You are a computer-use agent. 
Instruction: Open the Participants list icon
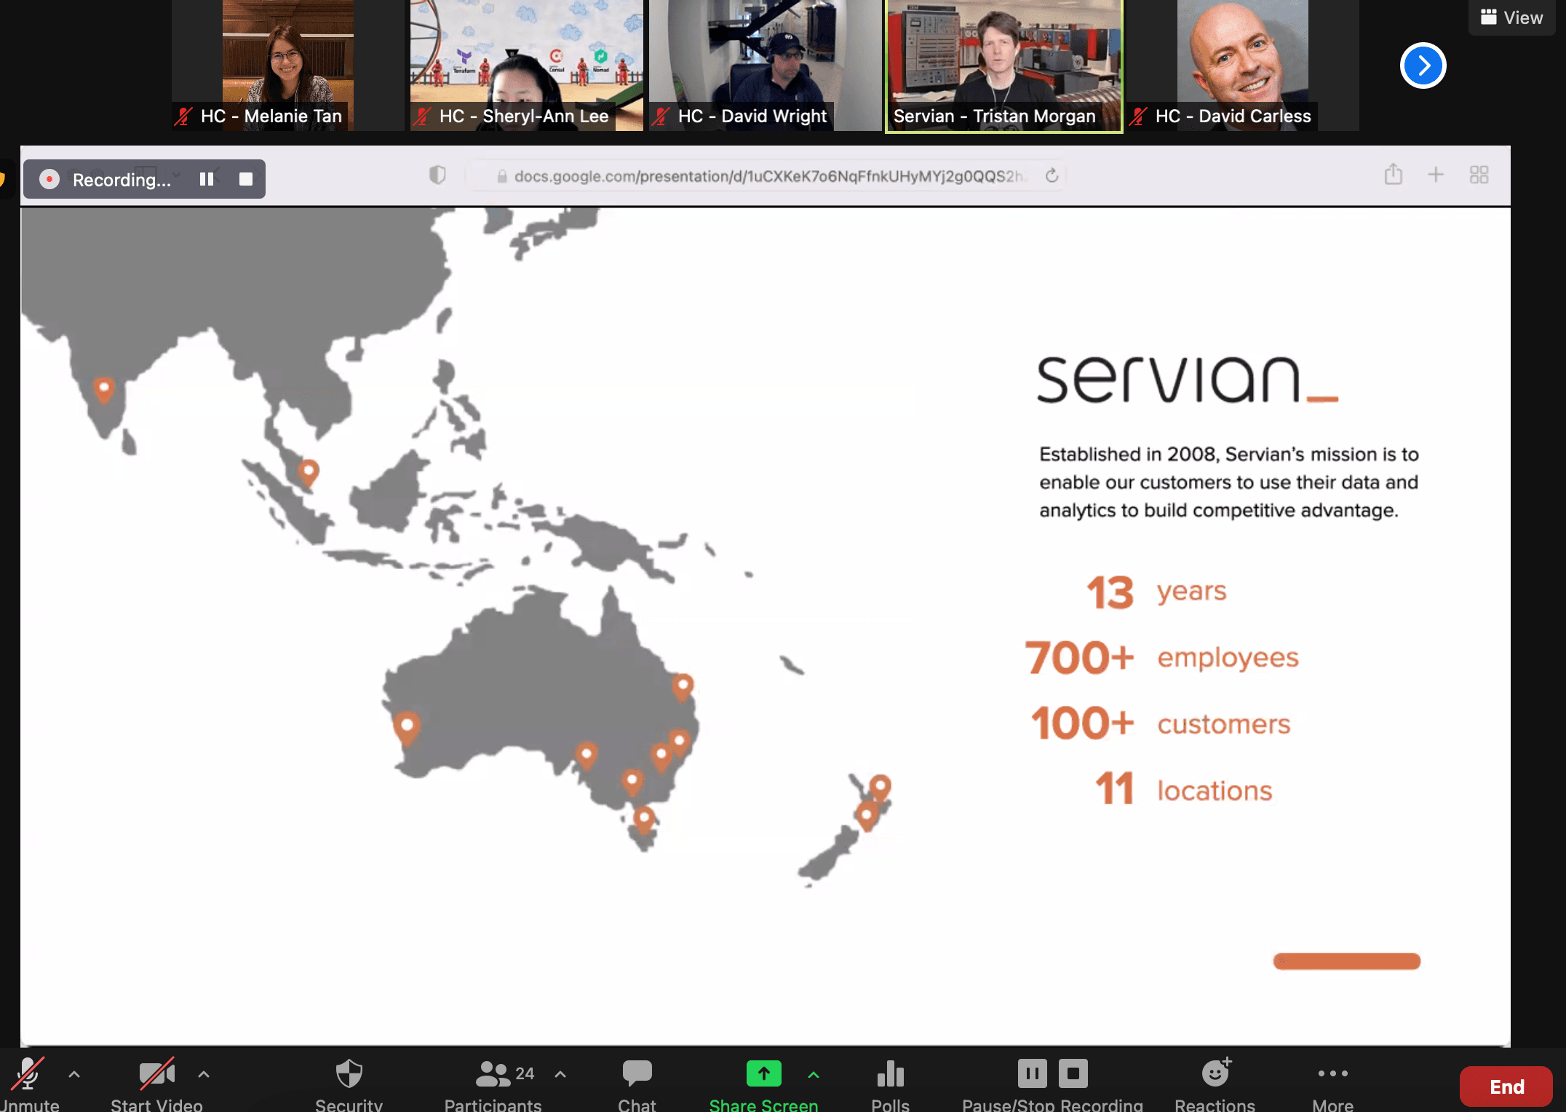tap(493, 1074)
